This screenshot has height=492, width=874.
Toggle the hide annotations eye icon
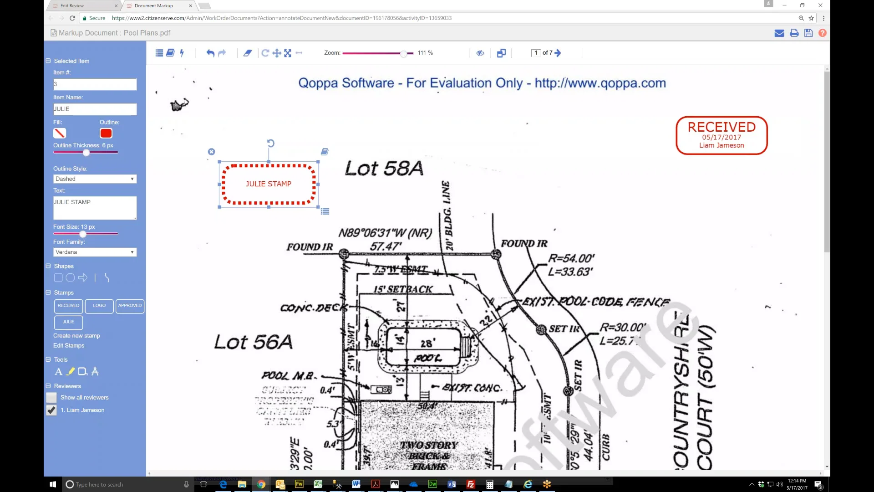[480, 53]
